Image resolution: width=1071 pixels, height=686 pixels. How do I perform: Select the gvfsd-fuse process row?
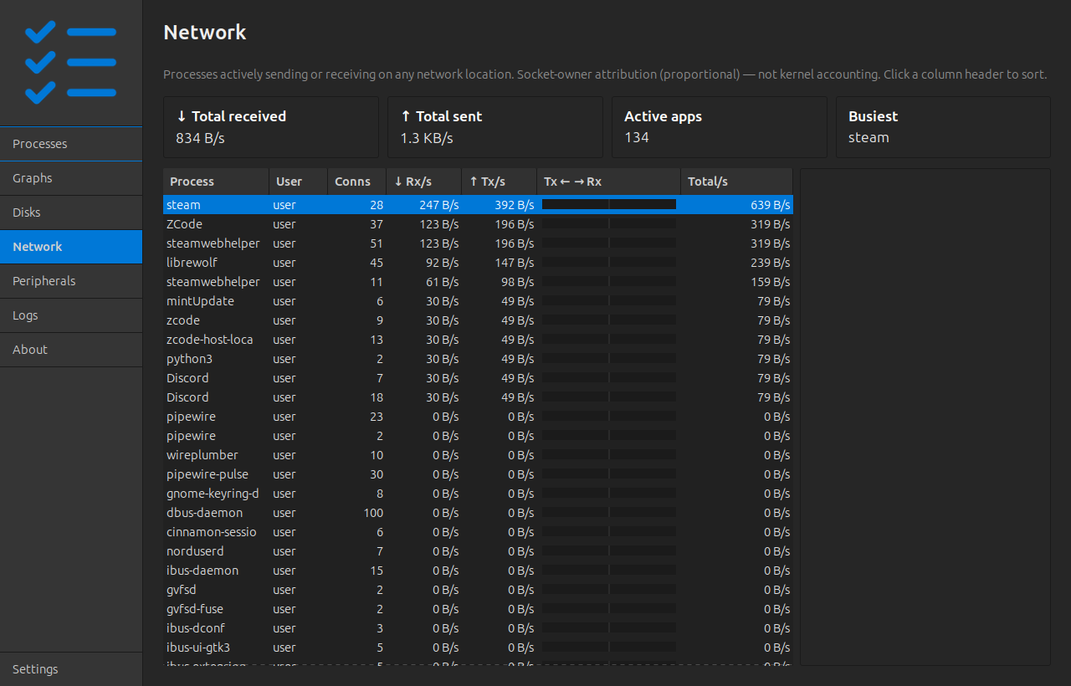(x=478, y=609)
